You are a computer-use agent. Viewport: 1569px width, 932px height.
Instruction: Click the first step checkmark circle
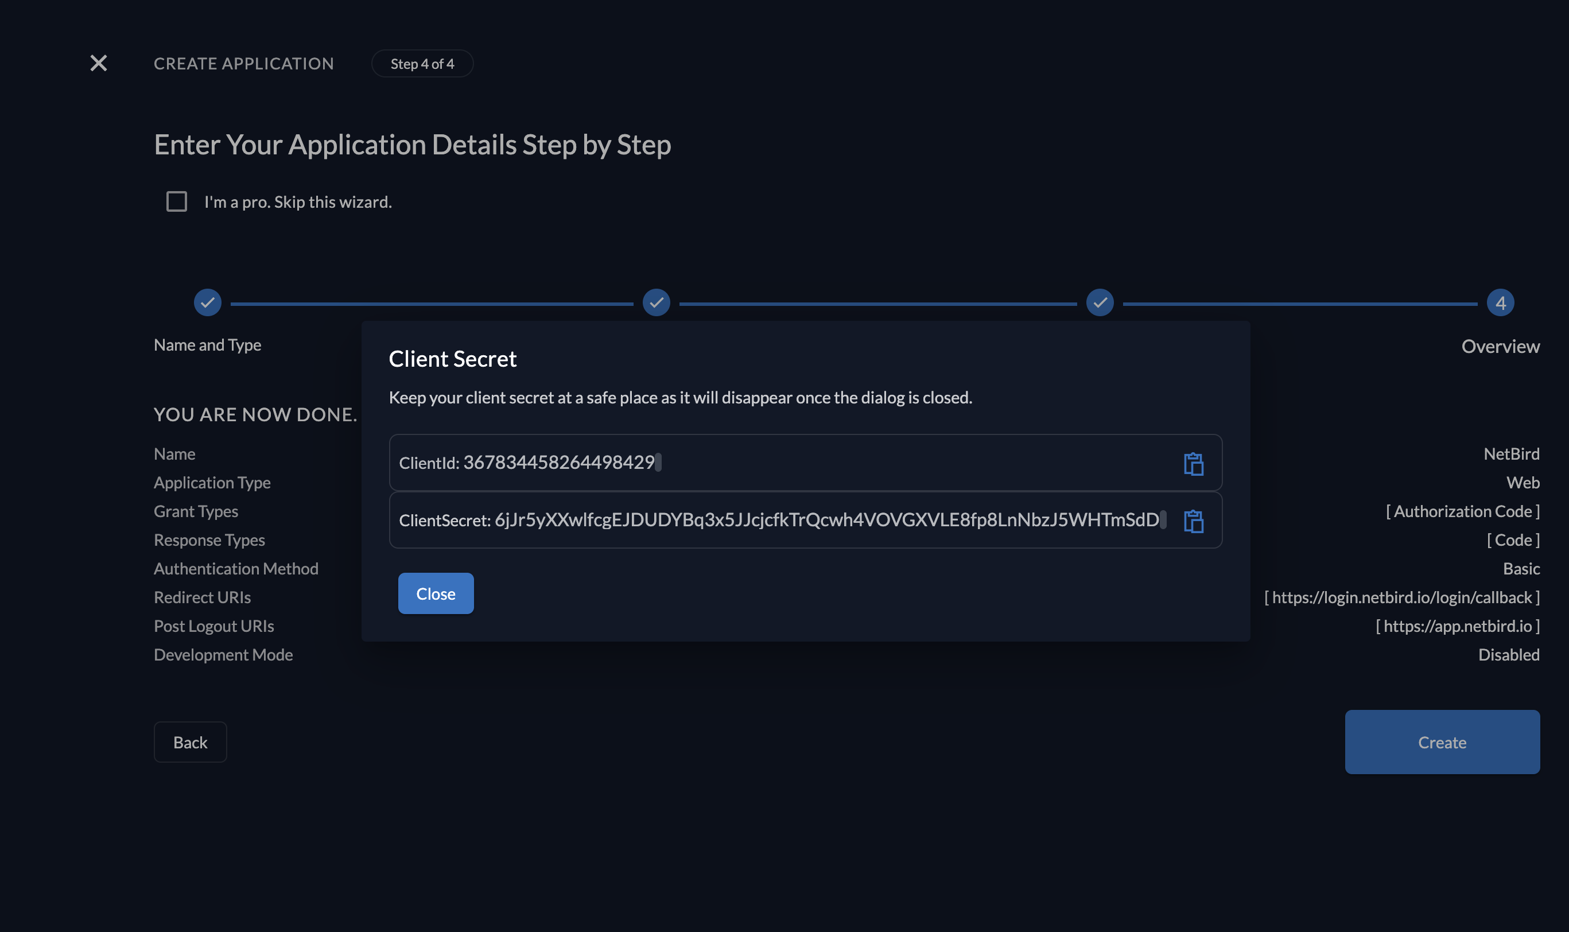tap(207, 302)
